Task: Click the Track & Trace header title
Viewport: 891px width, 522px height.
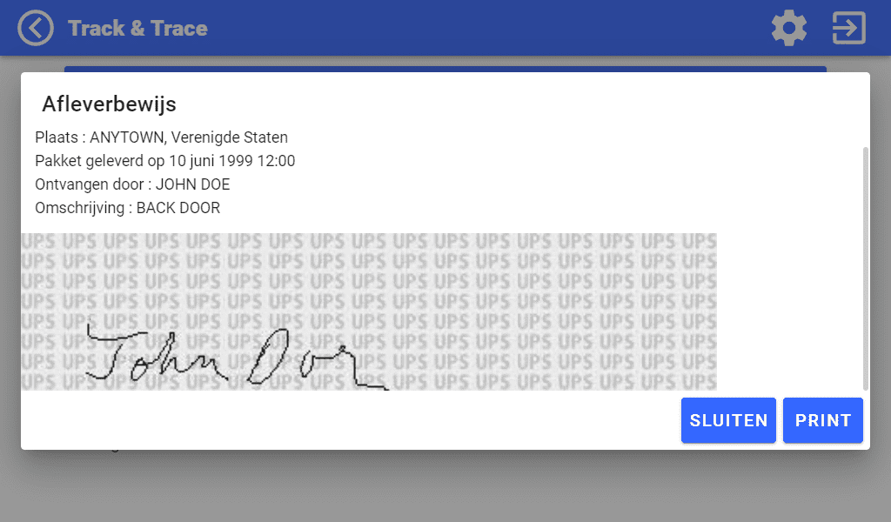Action: (x=138, y=29)
